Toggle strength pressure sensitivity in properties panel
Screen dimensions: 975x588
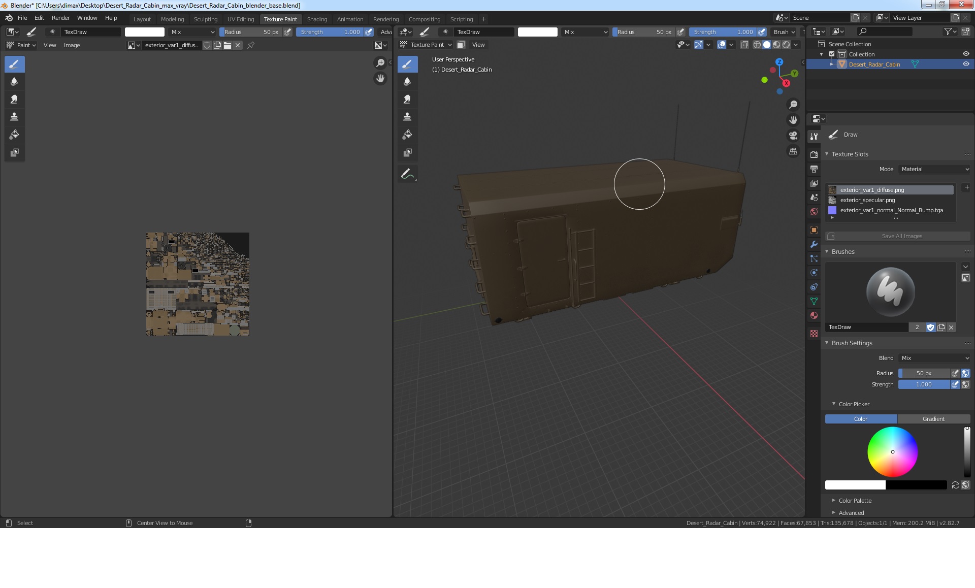click(955, 384)
